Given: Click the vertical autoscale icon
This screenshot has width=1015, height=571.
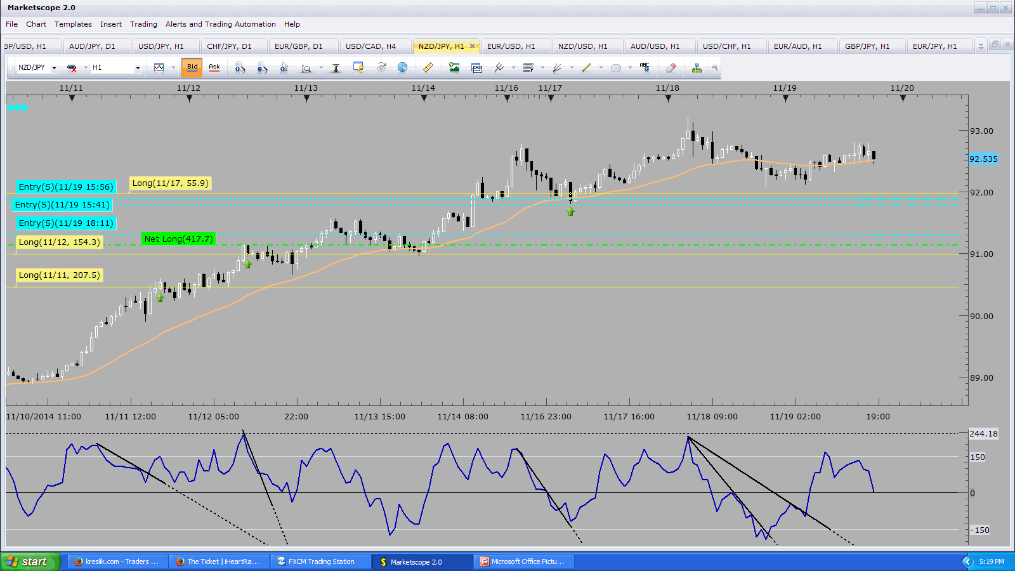Looking at the screenshot, I should point(336,67).
